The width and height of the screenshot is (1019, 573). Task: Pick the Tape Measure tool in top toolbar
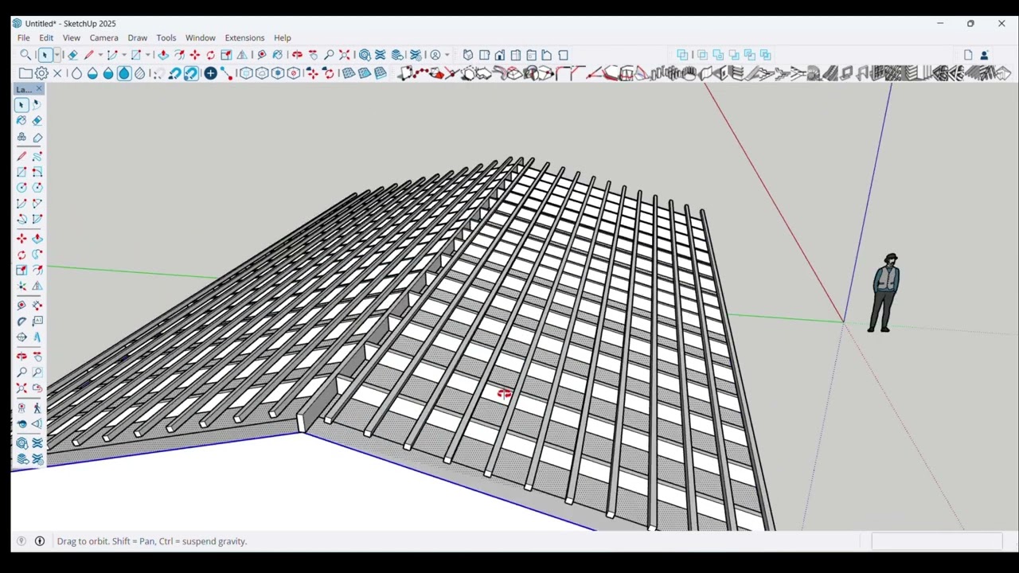pyautogui.click(x=261, y=55)
